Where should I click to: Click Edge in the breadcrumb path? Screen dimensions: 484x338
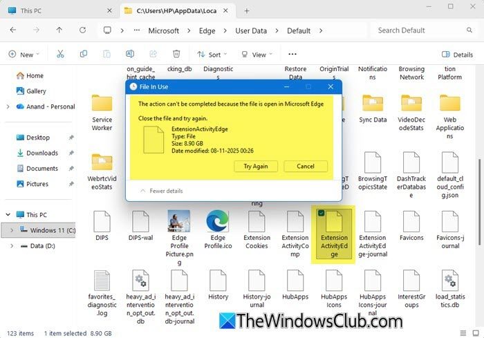click(207, 30)
